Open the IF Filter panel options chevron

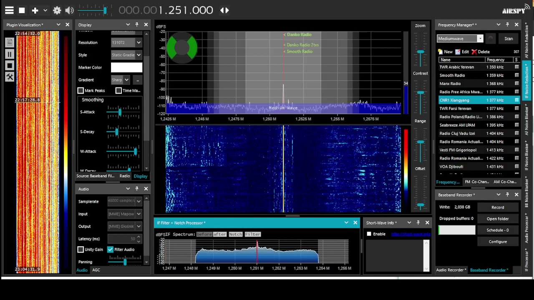[x=346, y=222]
